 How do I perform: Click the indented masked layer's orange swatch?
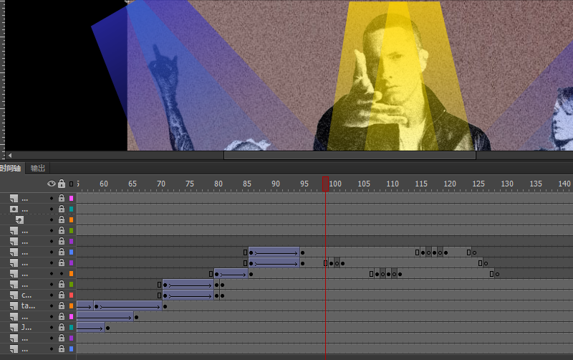71,220
